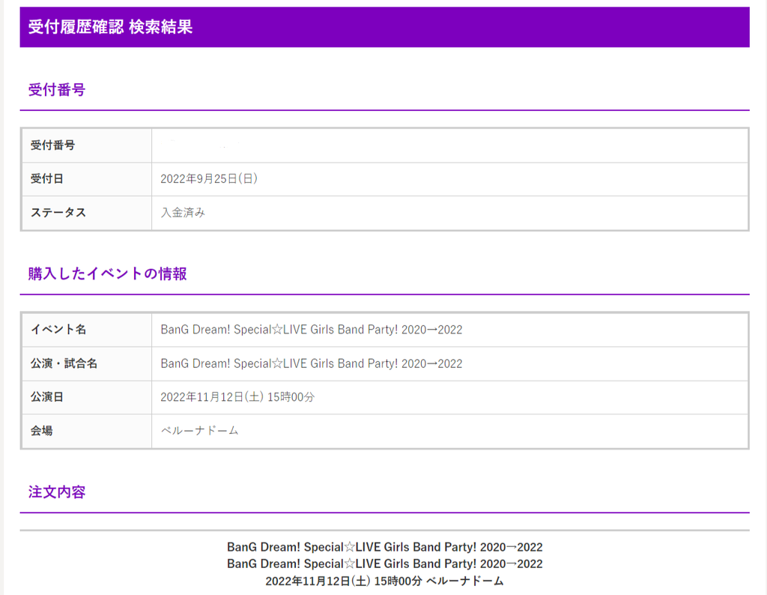Click the 公演日 row label
767x595 pixels.
tap(47, 397)
